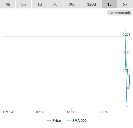Click the price line's lowest dip point
The height and width of the screenshot is (128, 133).
[x=127, y=102]
